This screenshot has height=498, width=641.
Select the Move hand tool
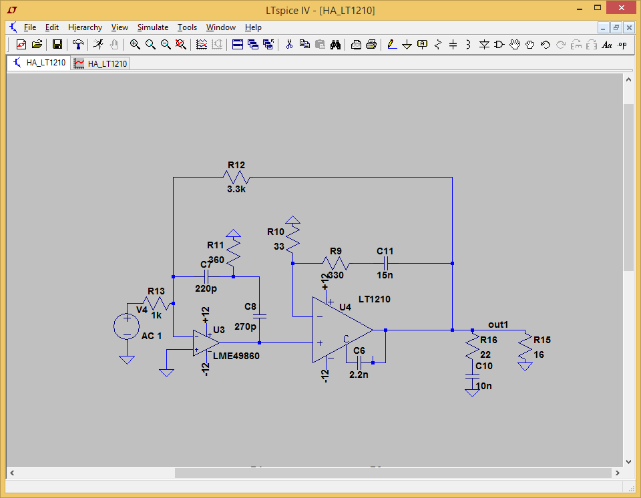[x=515, y=44]
